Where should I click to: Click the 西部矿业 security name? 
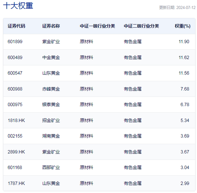point(51,167)
